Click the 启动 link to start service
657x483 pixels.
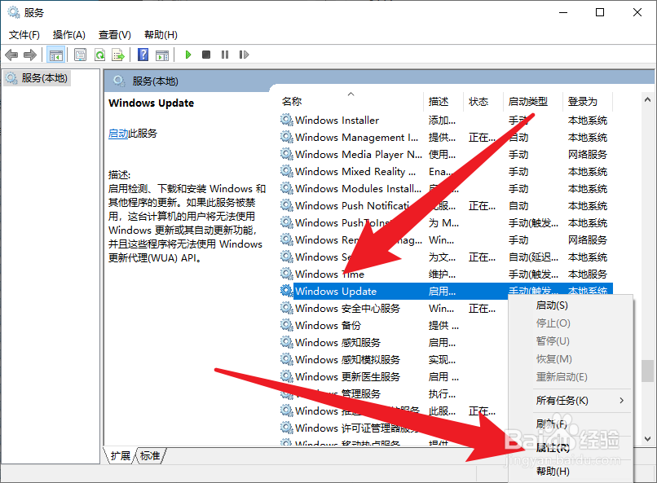(118, 134)
